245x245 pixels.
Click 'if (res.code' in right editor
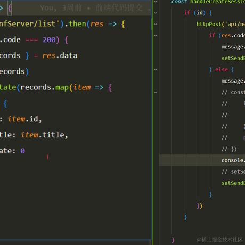coord(227,36)
